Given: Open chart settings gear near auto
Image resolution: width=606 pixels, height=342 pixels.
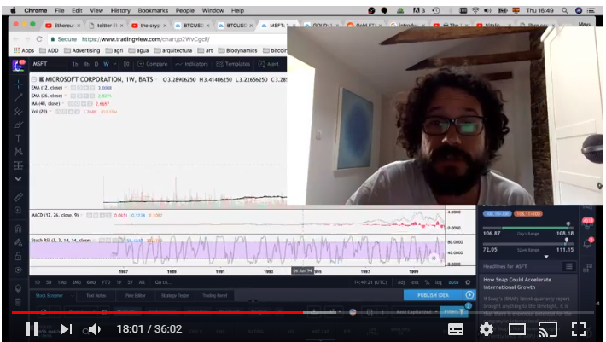Looking at the screenshot, I should tap(468, 282).
